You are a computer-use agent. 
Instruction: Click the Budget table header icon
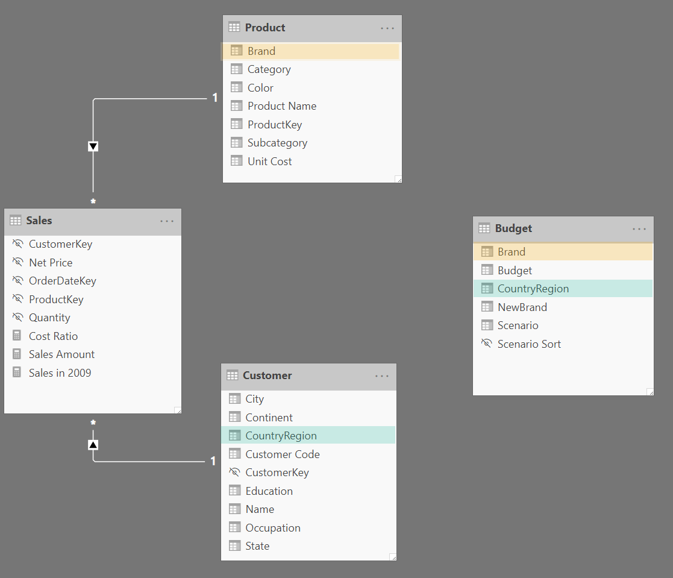484,228
